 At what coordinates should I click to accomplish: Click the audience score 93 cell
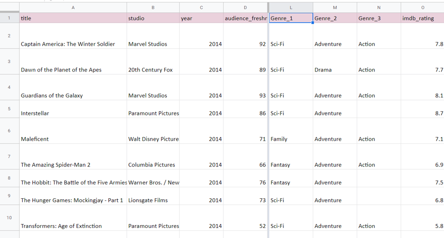(245, 87)
